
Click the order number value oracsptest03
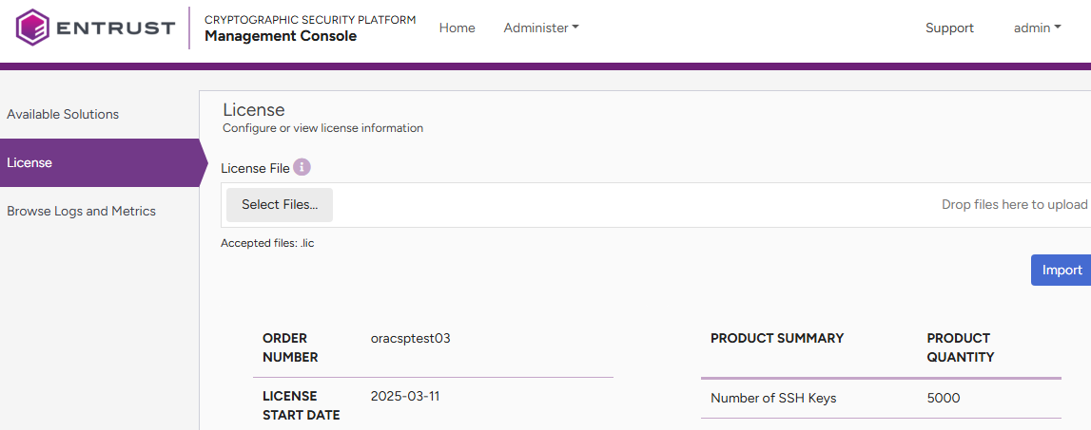point(410,339)
